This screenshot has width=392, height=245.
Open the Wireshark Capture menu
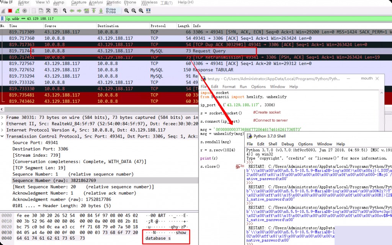(79, 2)
